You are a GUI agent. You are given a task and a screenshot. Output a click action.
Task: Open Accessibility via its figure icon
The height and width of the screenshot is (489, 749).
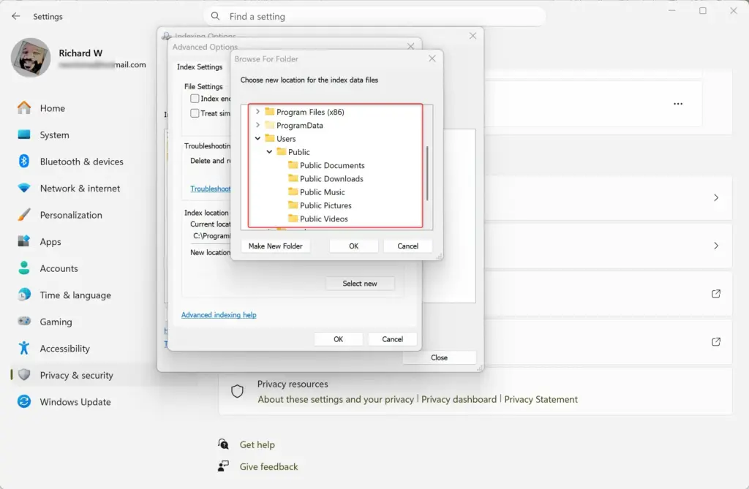(x=24, y=348)
